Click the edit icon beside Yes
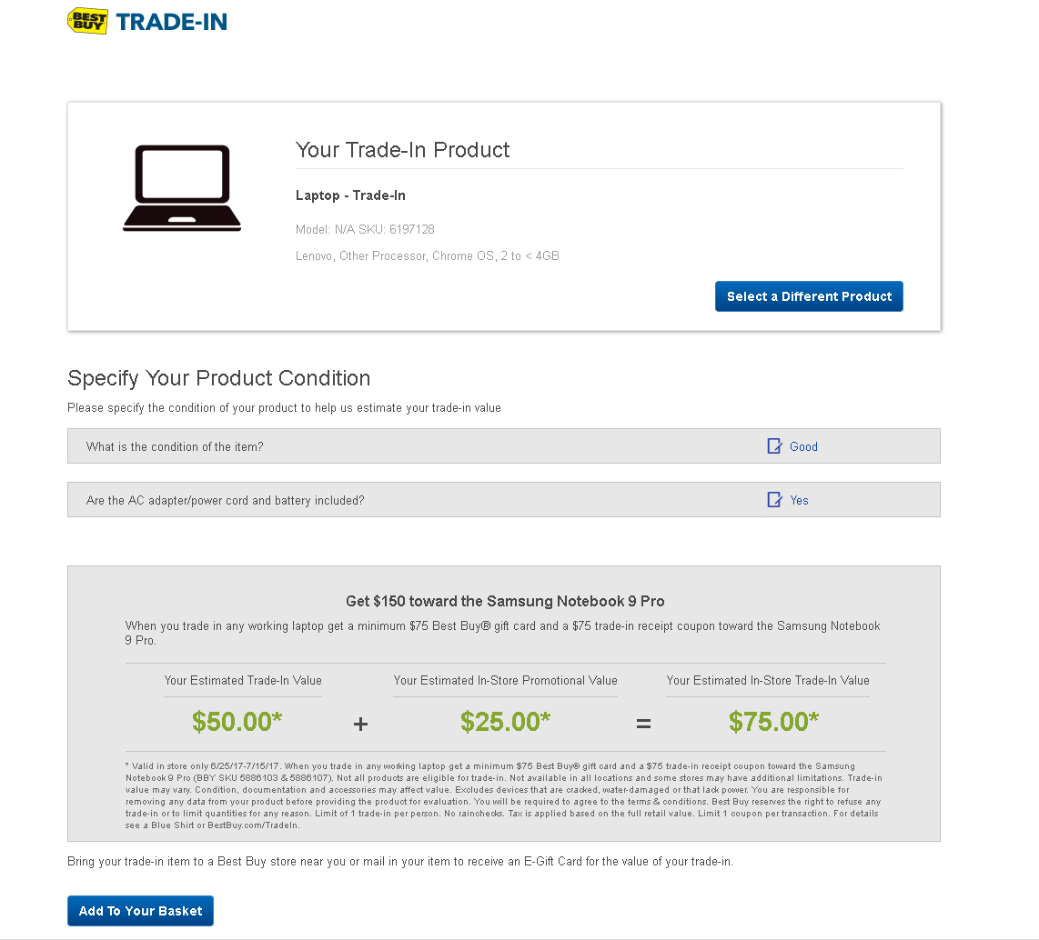Screen dimensions: 1039x940 774,500
